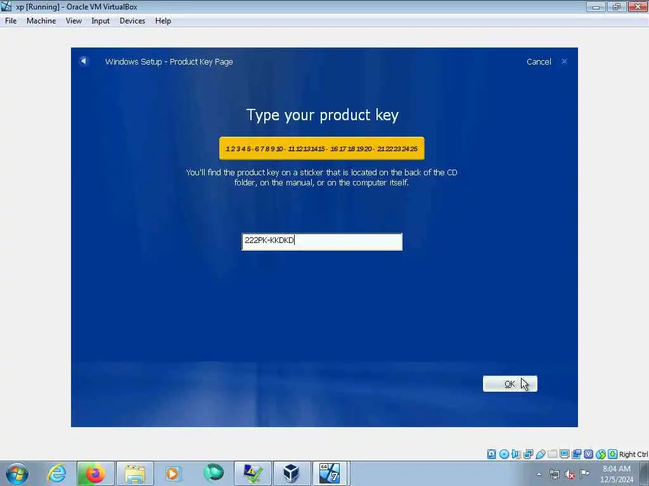
Task: Click the keyboard capture green arrow icon
Action: tap(613, 454)
